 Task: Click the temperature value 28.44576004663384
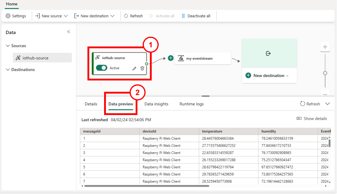218,139
